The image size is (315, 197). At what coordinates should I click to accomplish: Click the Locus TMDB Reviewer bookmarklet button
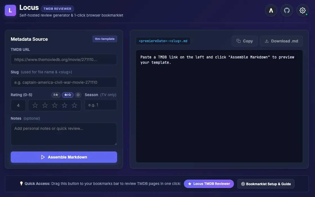pyautogui.click(x=209, y=184)
